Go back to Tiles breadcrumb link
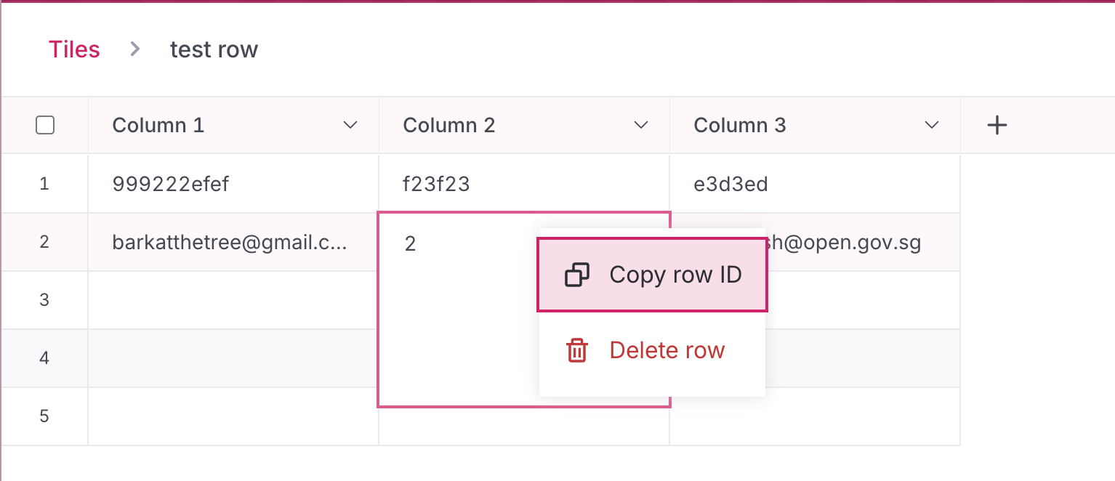Screen dimensions: 1115x481 click(74, 49)
